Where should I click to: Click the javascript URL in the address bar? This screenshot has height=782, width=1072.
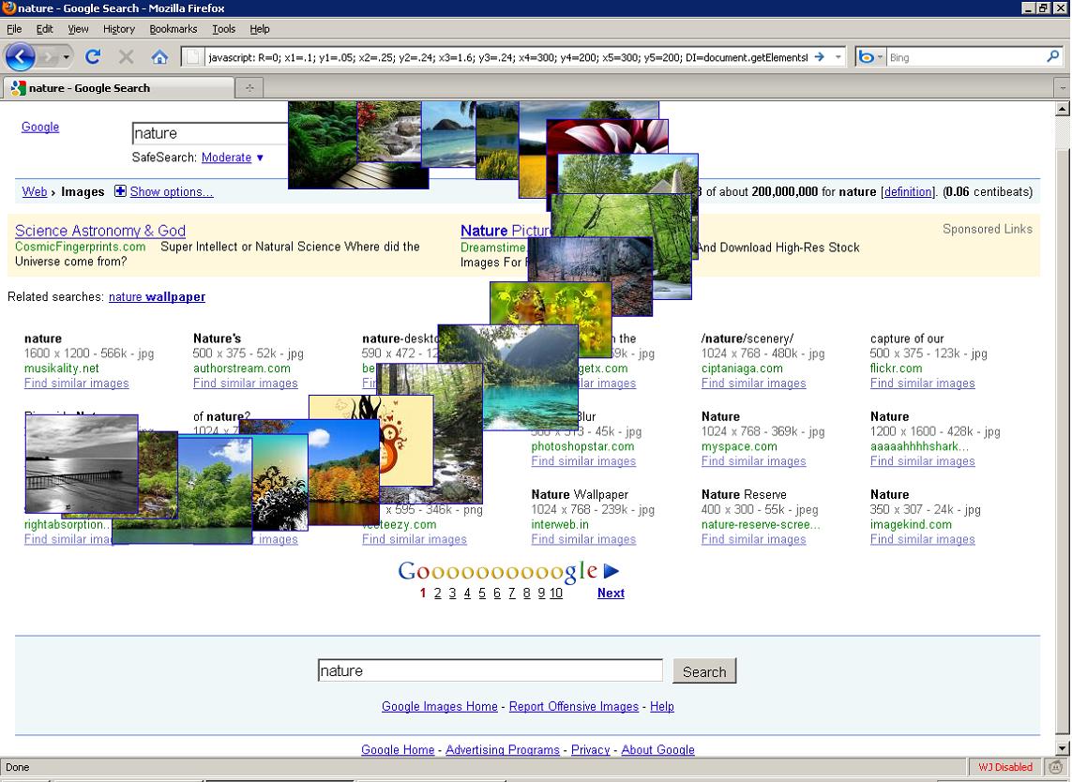pyautogui.click(x=507, y=57)
